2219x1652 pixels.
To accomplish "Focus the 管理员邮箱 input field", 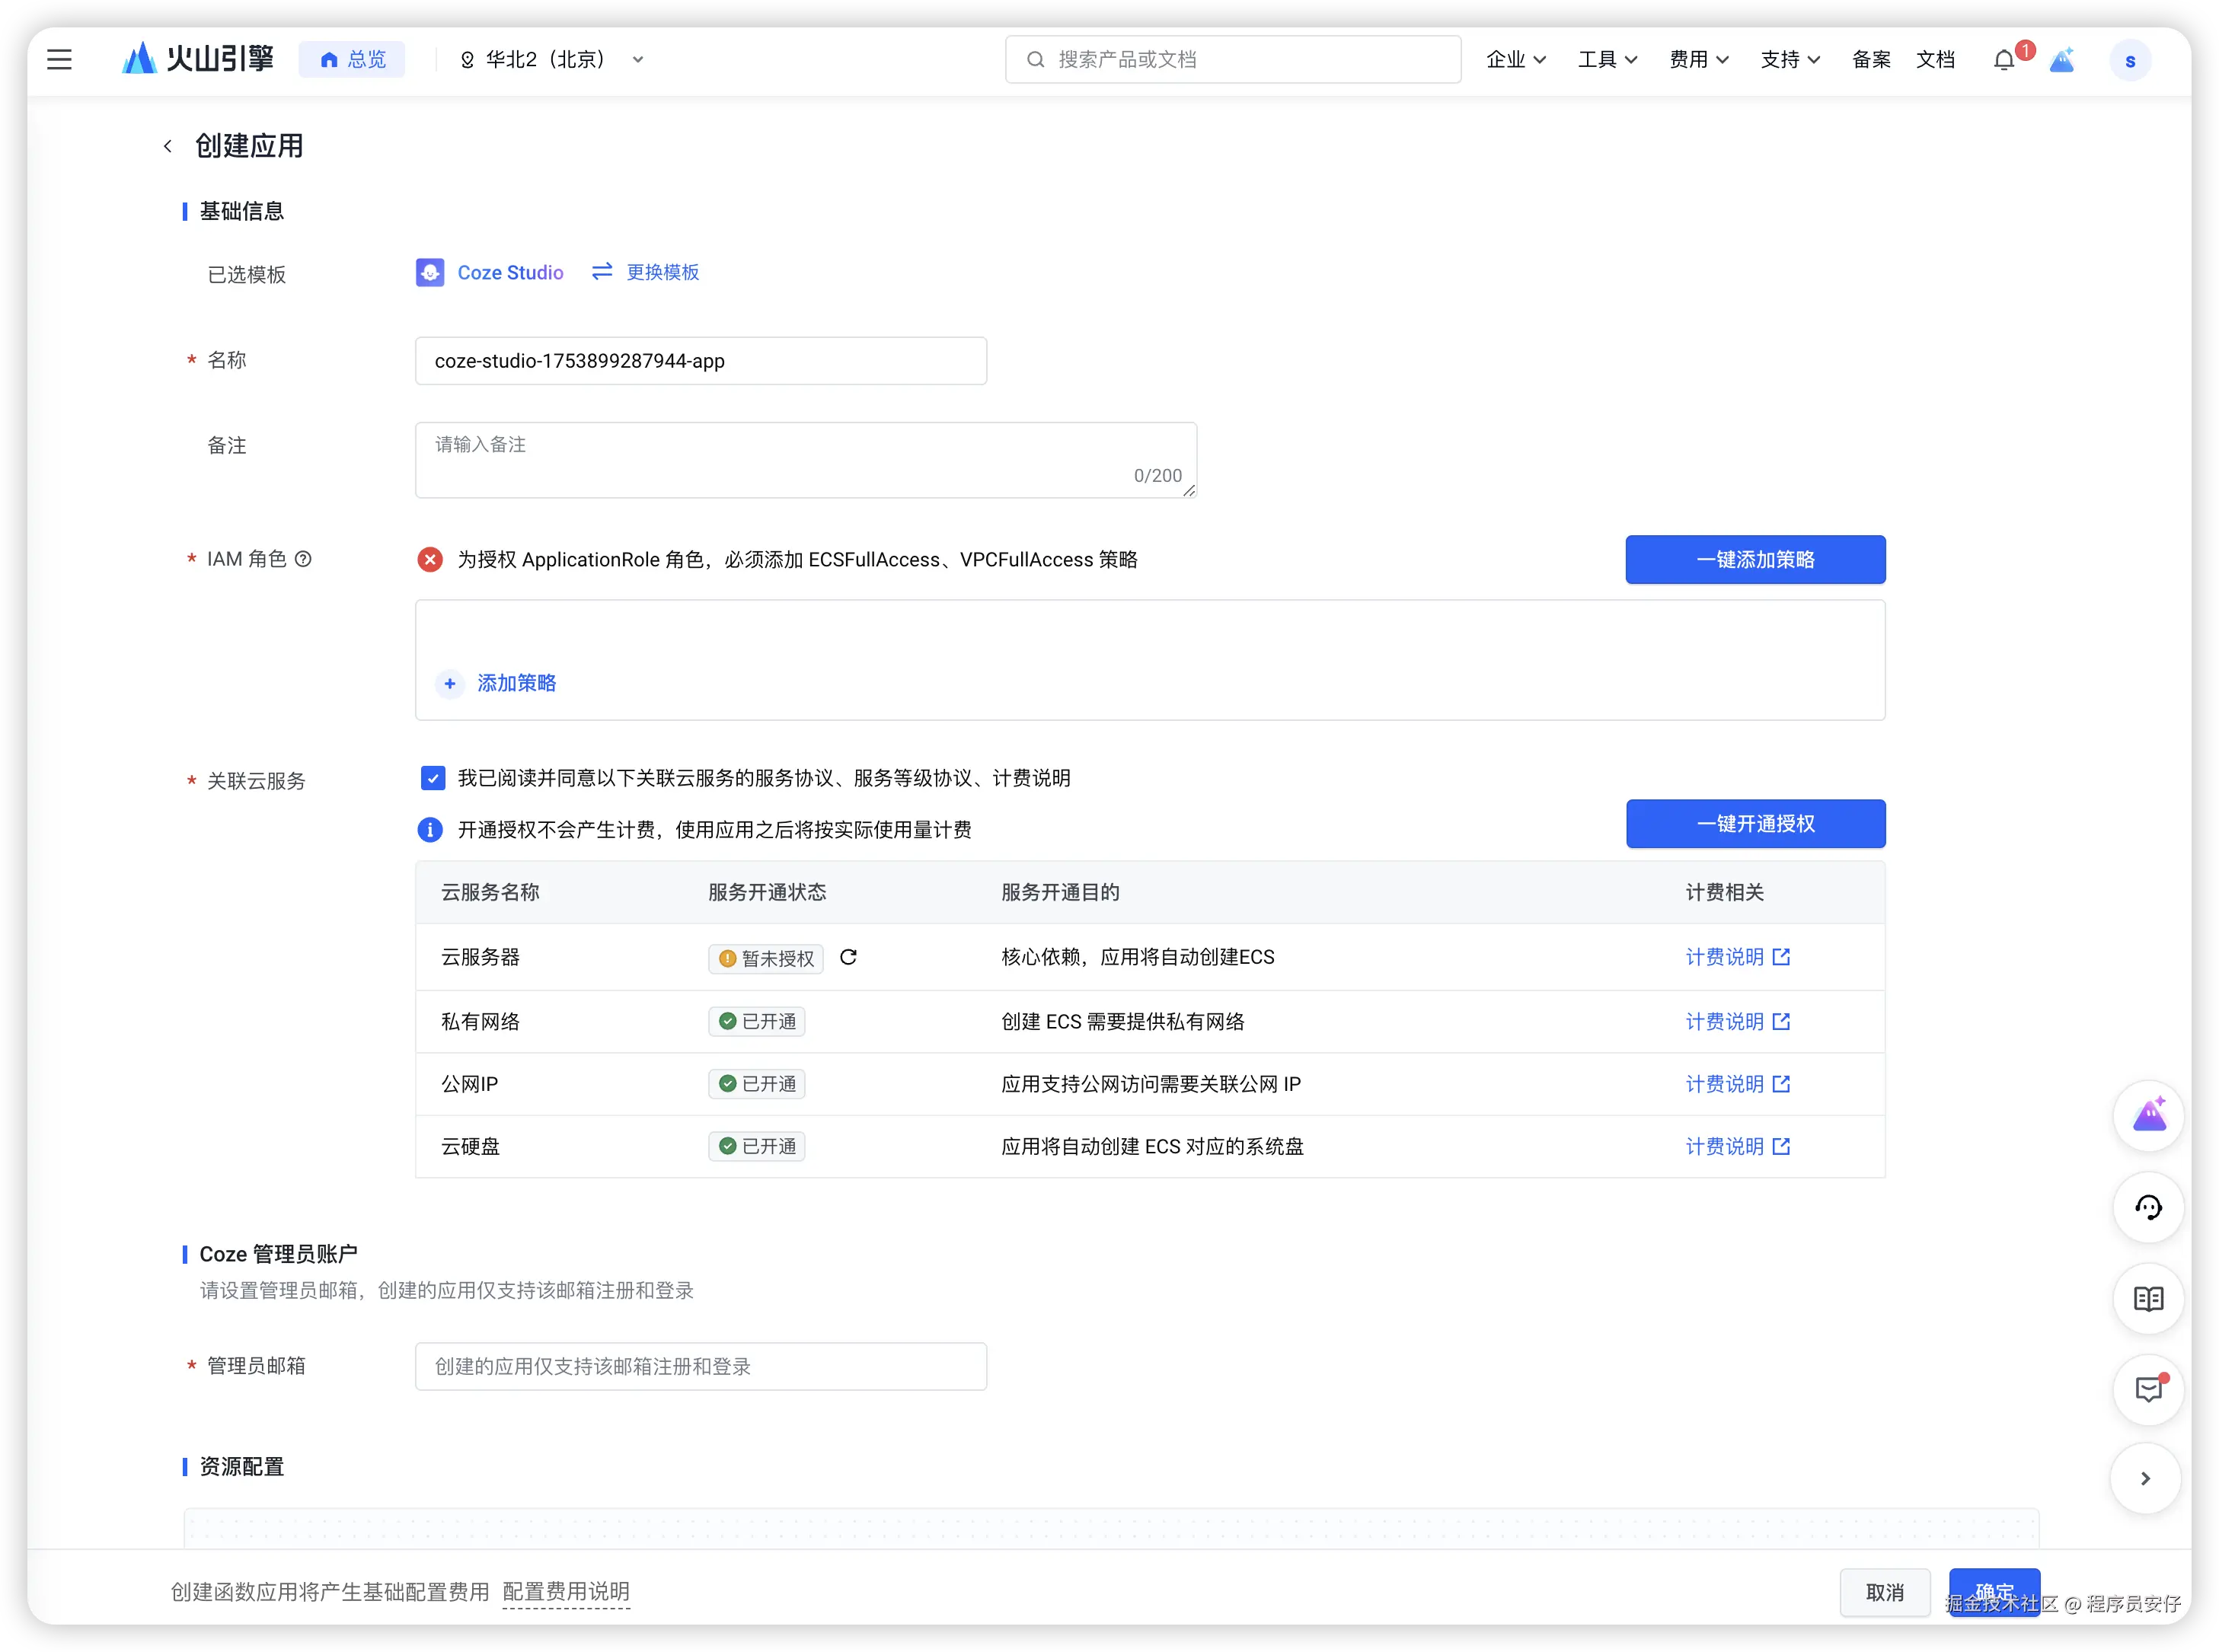I will [x=700, y=1367].
